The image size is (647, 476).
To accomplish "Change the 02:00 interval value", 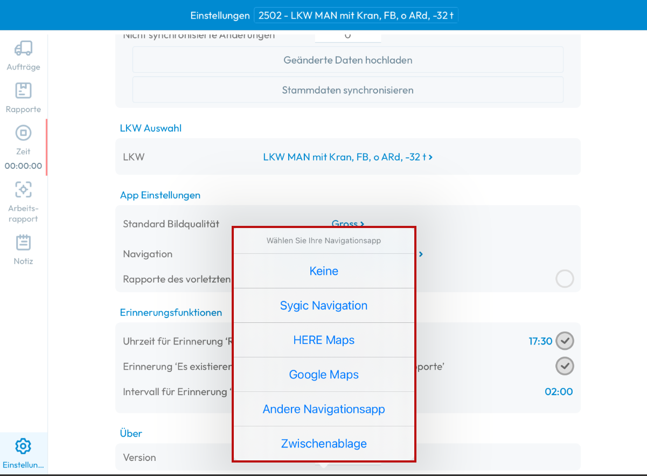I will point(559,392).
